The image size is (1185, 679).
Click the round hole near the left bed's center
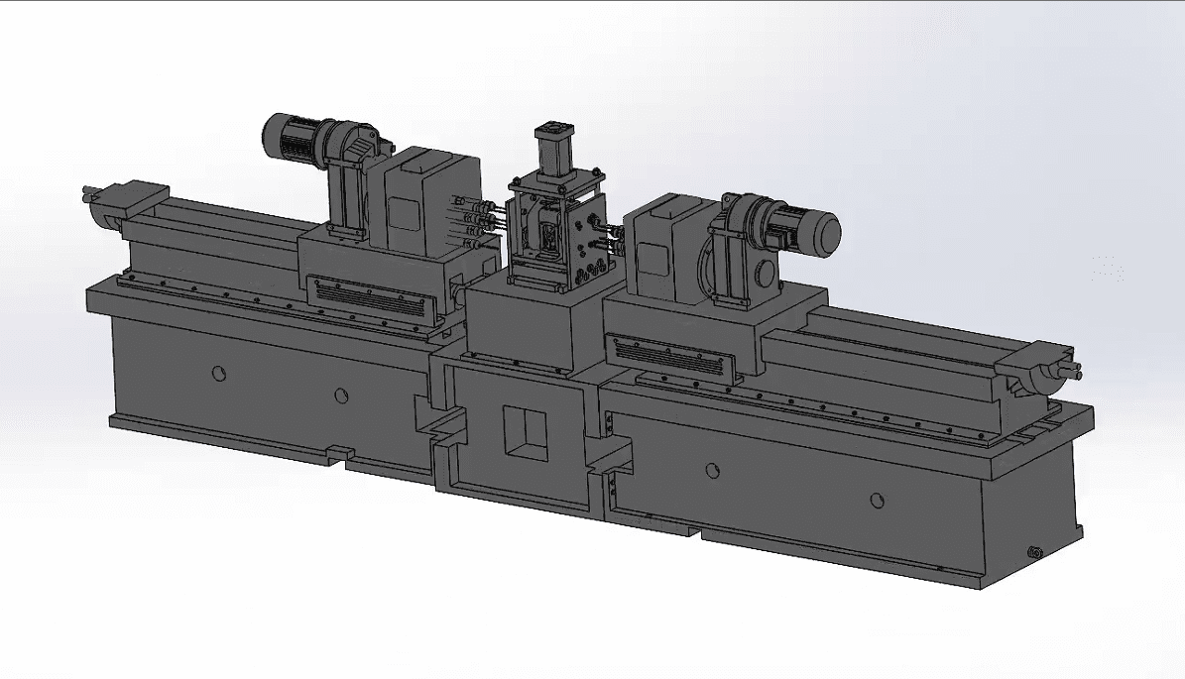(341, 396)
